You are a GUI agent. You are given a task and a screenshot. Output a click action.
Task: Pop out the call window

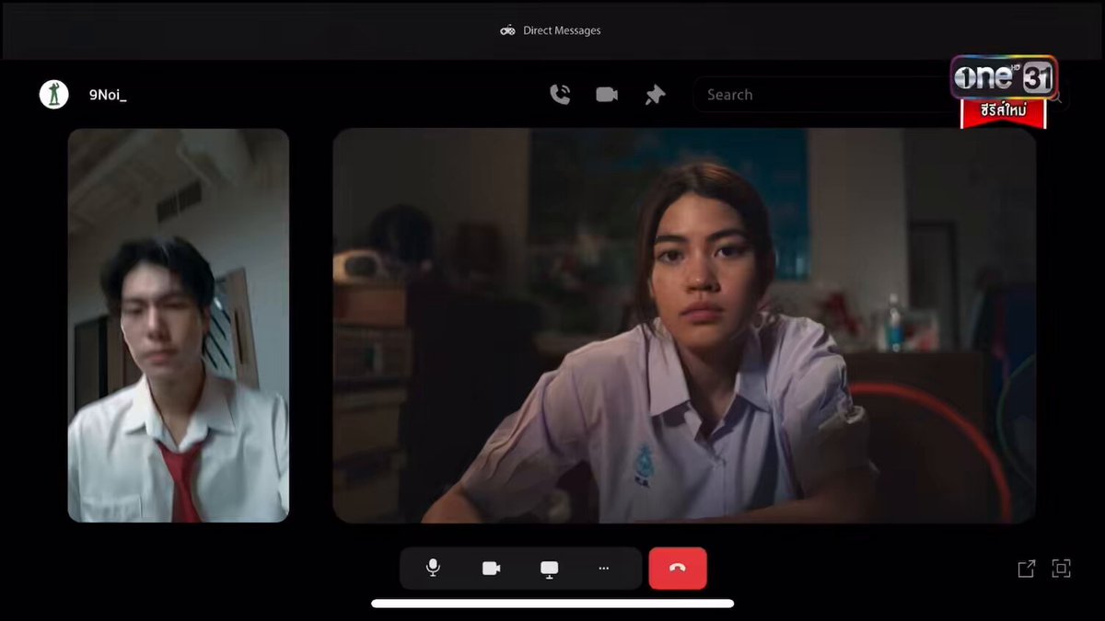(x=1026, y=569)
